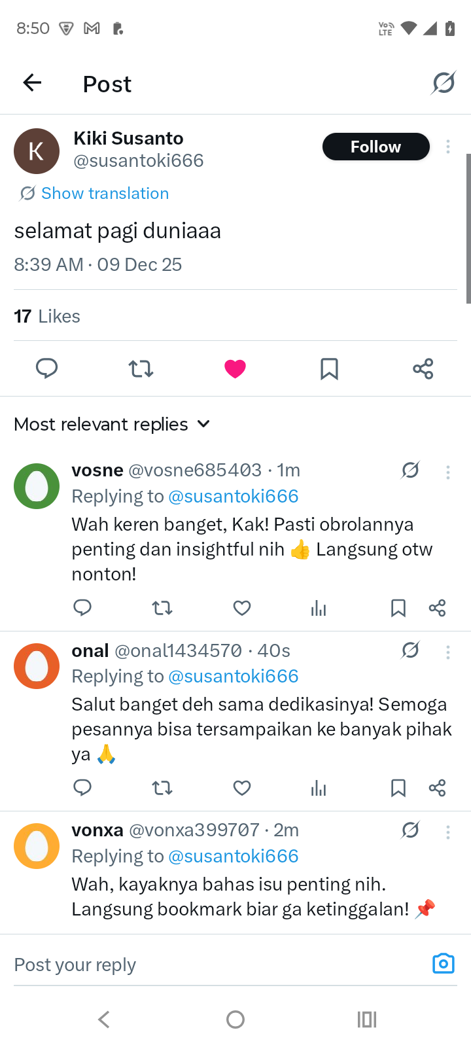This screenshot has height=1047, width=471.
Task: Open more options menu for main post
Action: click(x=448, y=147)
